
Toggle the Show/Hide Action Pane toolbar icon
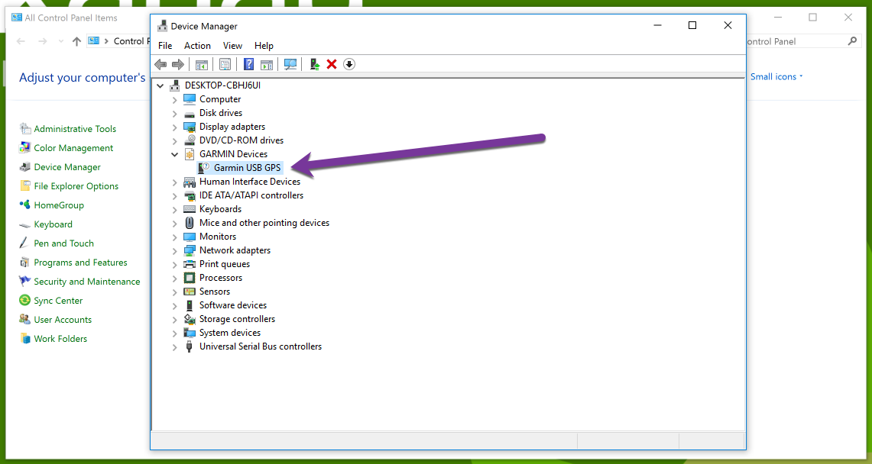pos(267,64)
